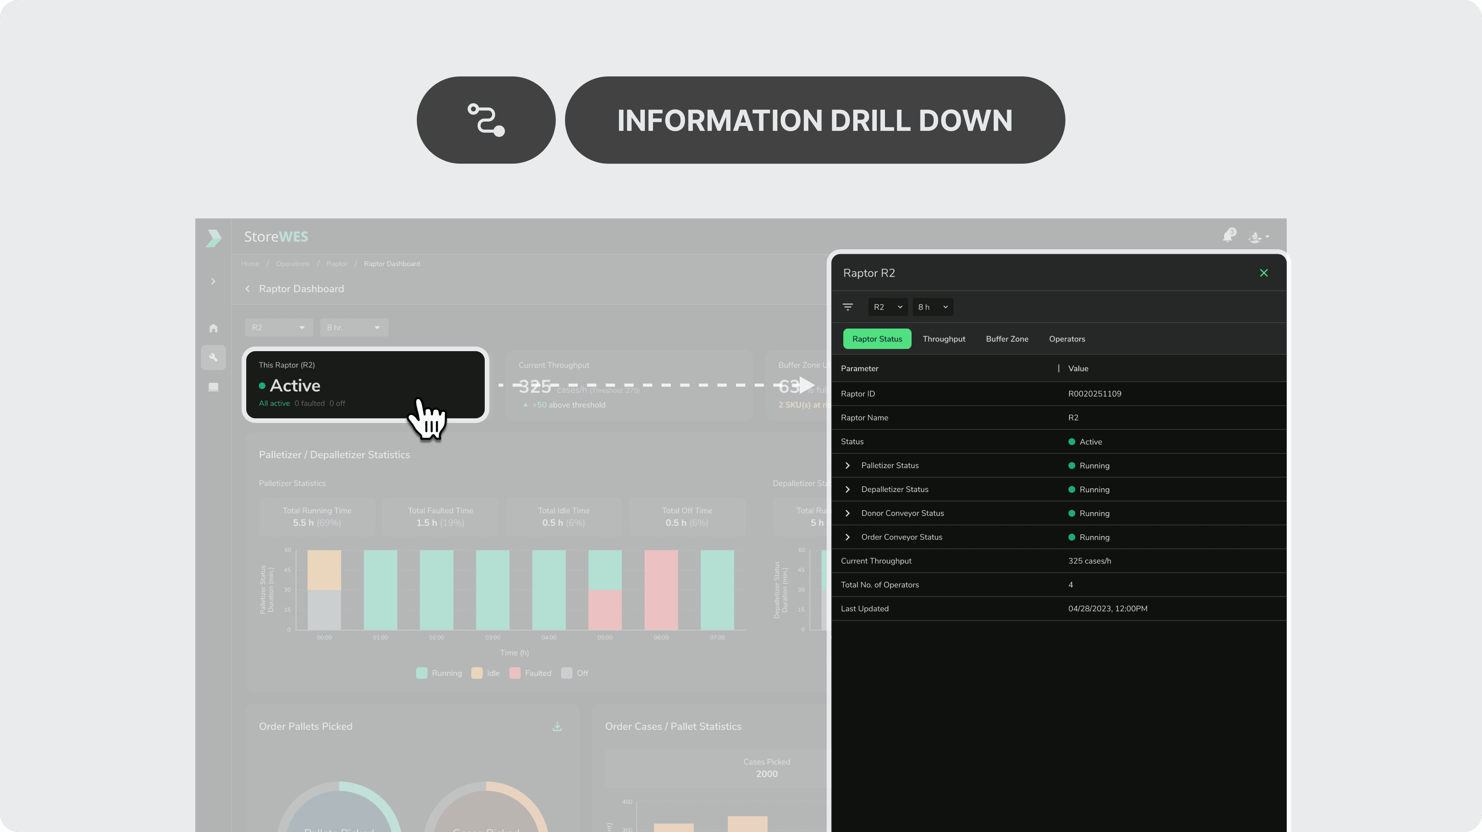This screenshot has height=832, width=1482.
Task: Click the monitor icon in sidebar
Action: [213, 387]
